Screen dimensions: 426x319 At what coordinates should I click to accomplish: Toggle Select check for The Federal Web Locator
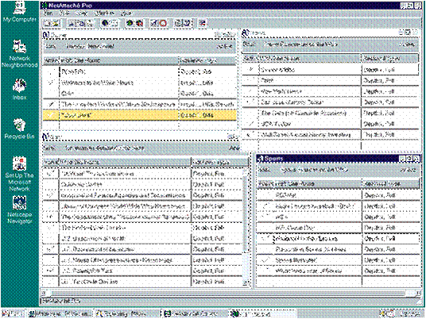pyautogui.click(x=51, y=227)
